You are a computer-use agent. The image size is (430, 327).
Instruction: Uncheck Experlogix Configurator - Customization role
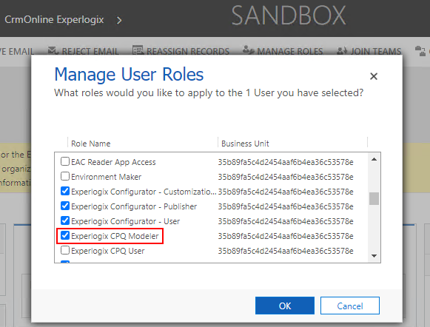[65, 191]
